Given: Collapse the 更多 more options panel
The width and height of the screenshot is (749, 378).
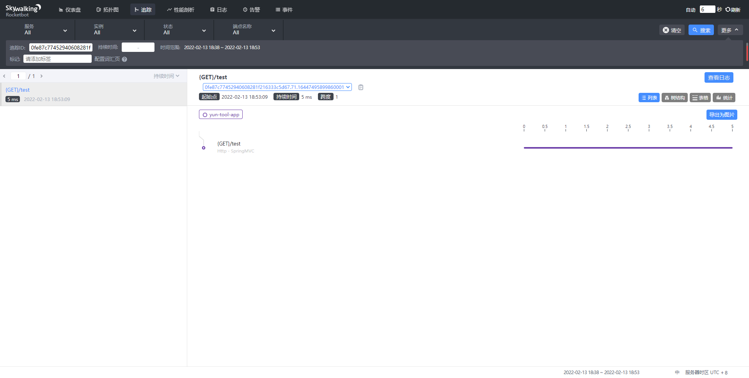Looking at the screenshot, I should pyautogui.click(x=730, y=30).
